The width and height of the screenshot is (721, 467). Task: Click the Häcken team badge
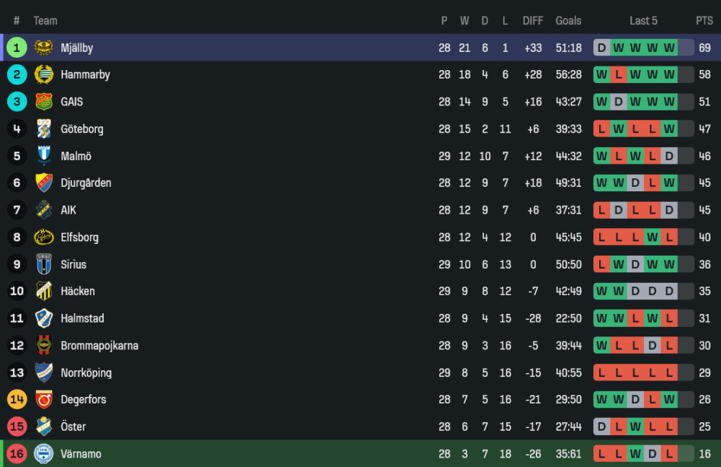(44, 291)
